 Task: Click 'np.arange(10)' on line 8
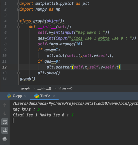coord(68,44)
